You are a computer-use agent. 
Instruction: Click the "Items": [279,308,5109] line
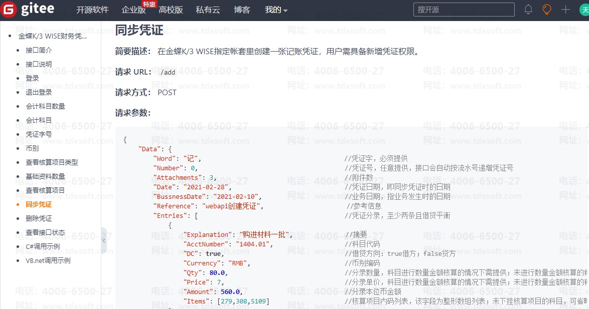click(x=226, y=301)
